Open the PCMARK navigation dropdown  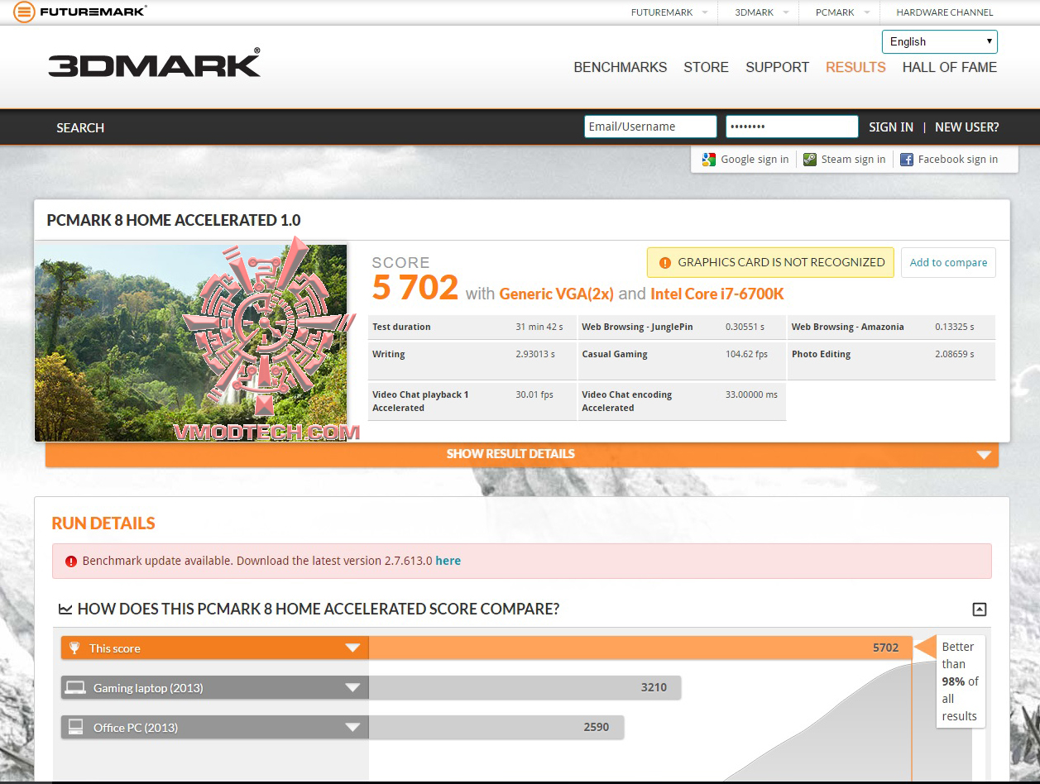(838, 12)
